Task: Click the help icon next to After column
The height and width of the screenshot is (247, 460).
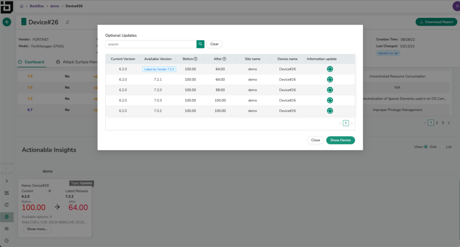Action: coord(224,59)
